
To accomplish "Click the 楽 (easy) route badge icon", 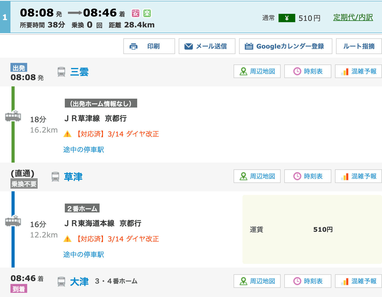I will click(x=147, y=13).
